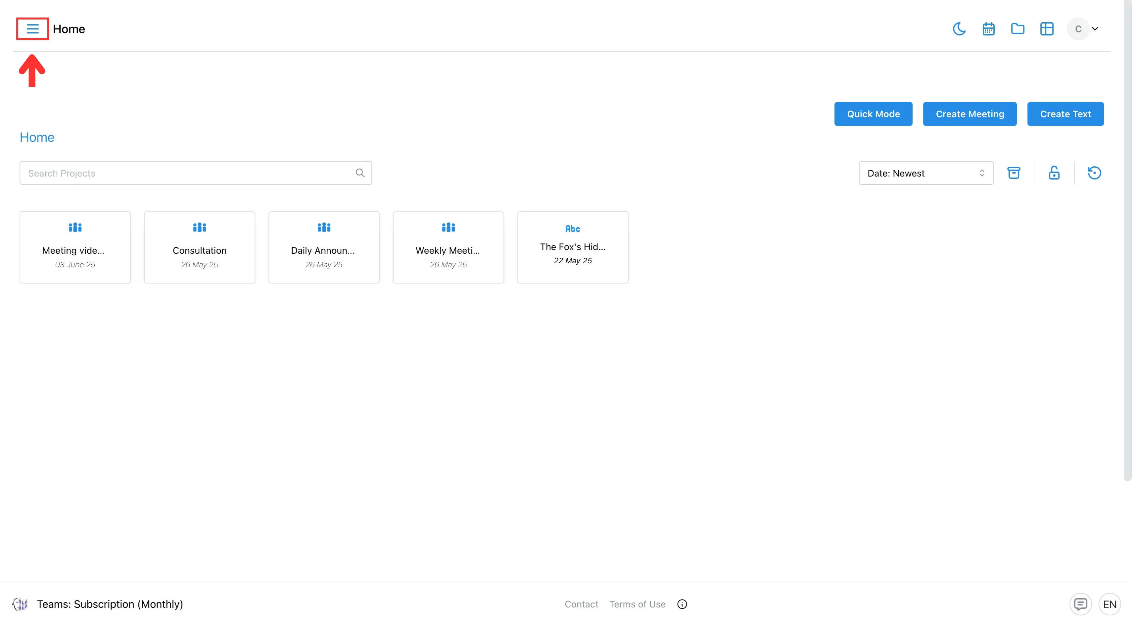Open the grid layout icon in header

[1047, 29]
